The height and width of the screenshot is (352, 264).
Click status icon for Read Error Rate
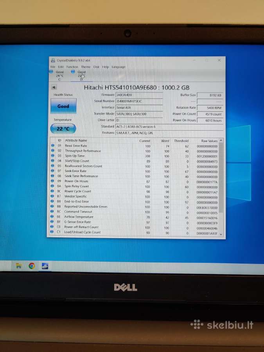[x=53, y=145]
